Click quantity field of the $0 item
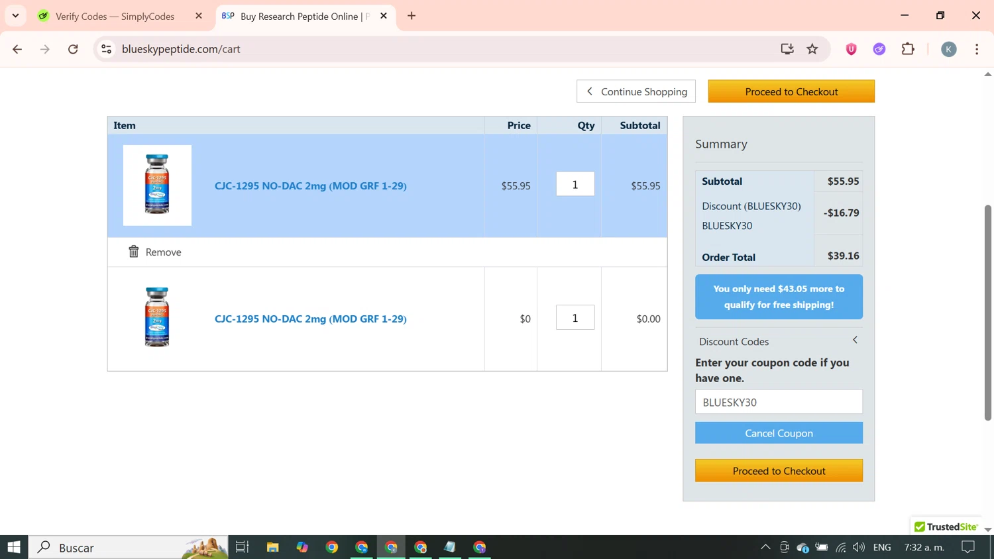 [x=575, y=318]
